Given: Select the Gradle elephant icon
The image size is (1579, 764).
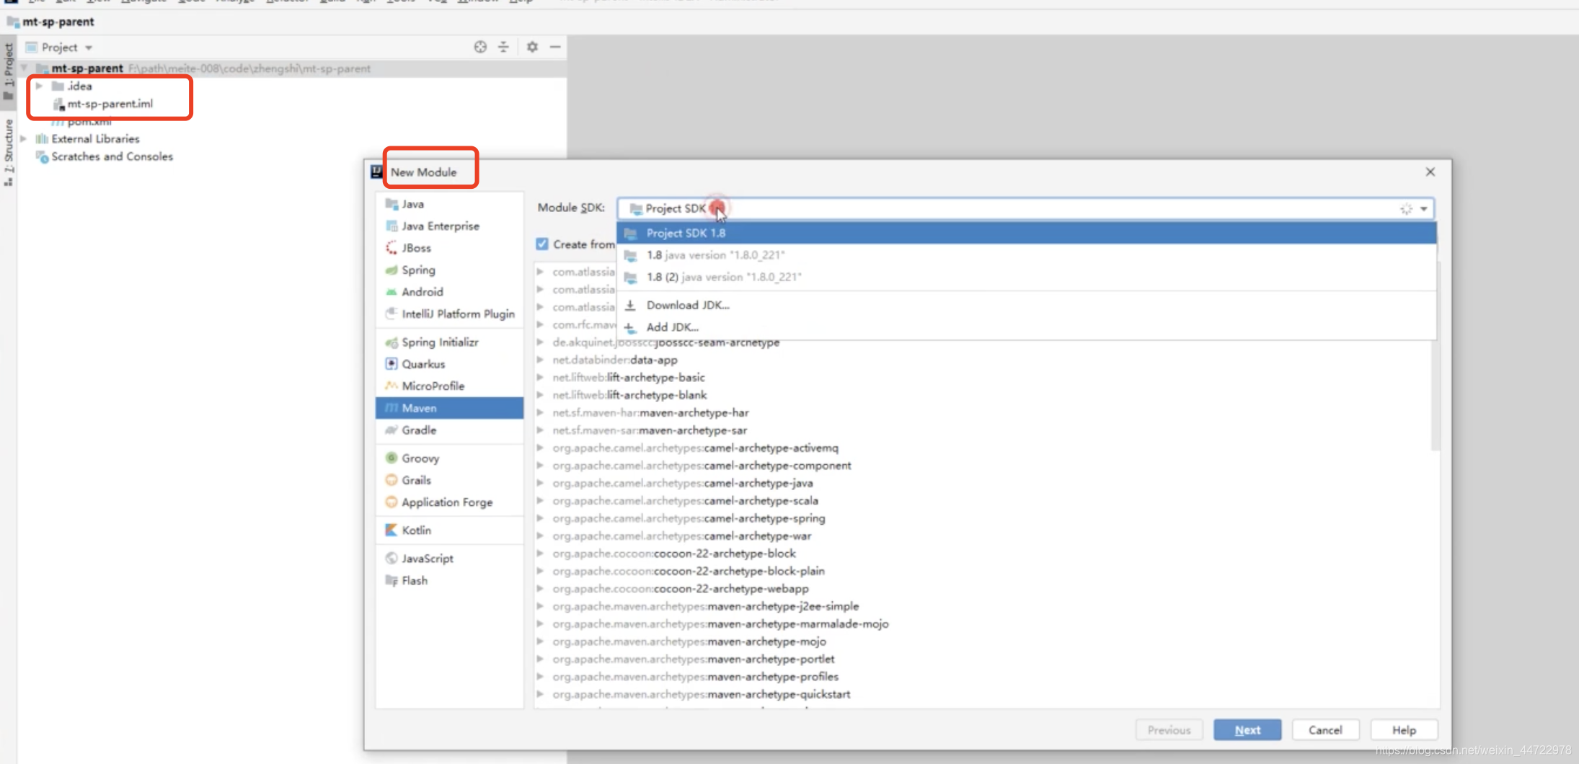Looking at the screenshot, I should (x=392, y=430).
